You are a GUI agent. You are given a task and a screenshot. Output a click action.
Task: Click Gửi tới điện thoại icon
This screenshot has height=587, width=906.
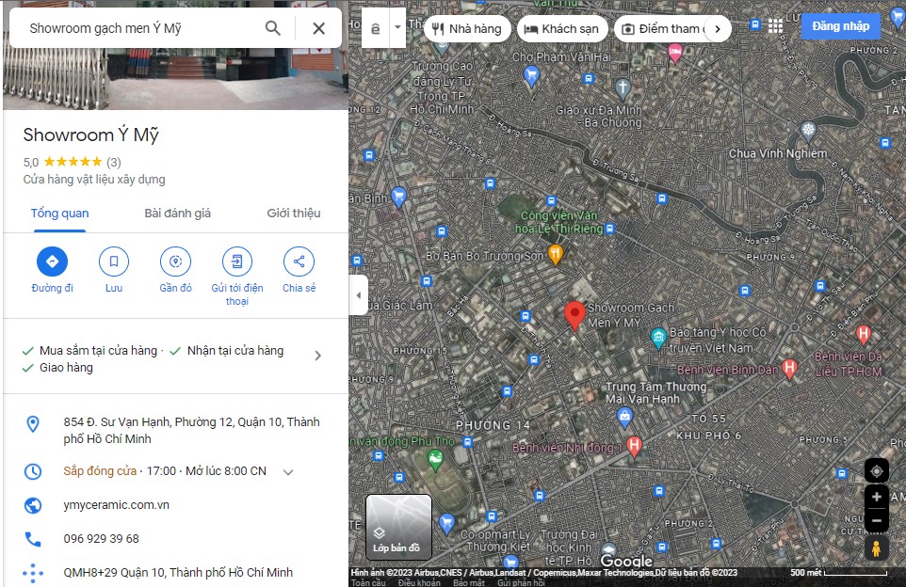point(237,262)
